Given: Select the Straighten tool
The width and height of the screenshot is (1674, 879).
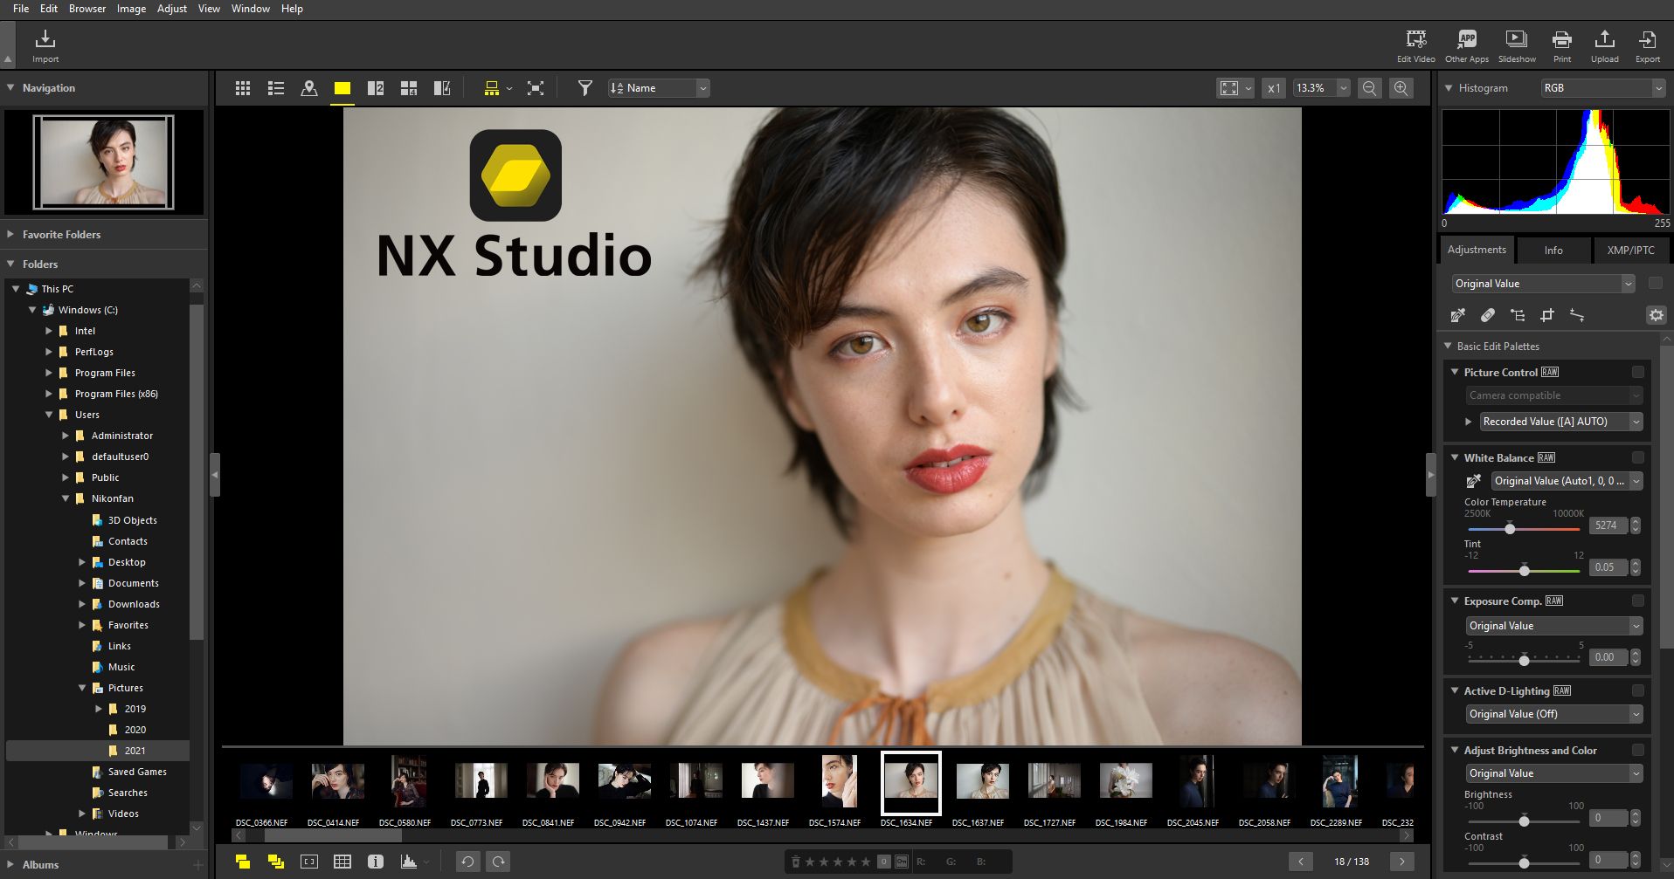Looking at the screenshot, I should (1578, 315).
